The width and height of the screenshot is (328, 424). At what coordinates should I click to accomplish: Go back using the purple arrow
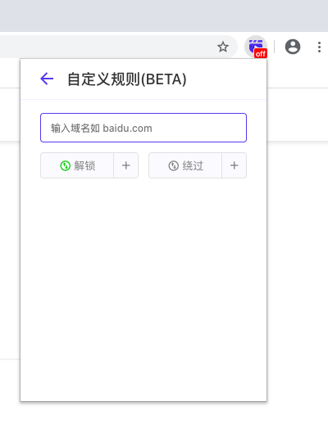(47, 79)
